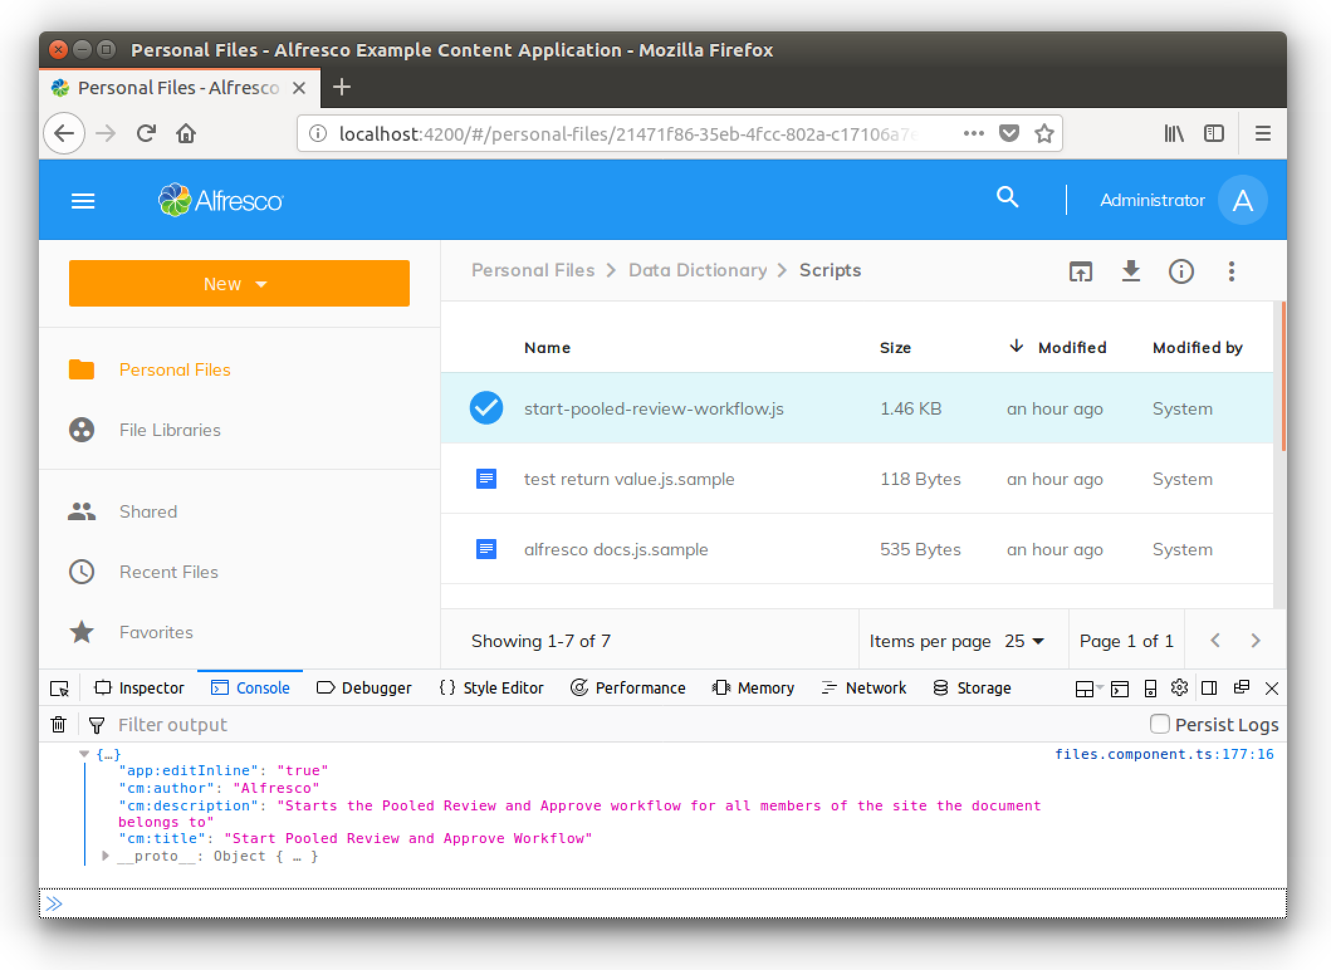Open a new browser tab
Viewport: 1331px width, 970px height.
point(341,87)
